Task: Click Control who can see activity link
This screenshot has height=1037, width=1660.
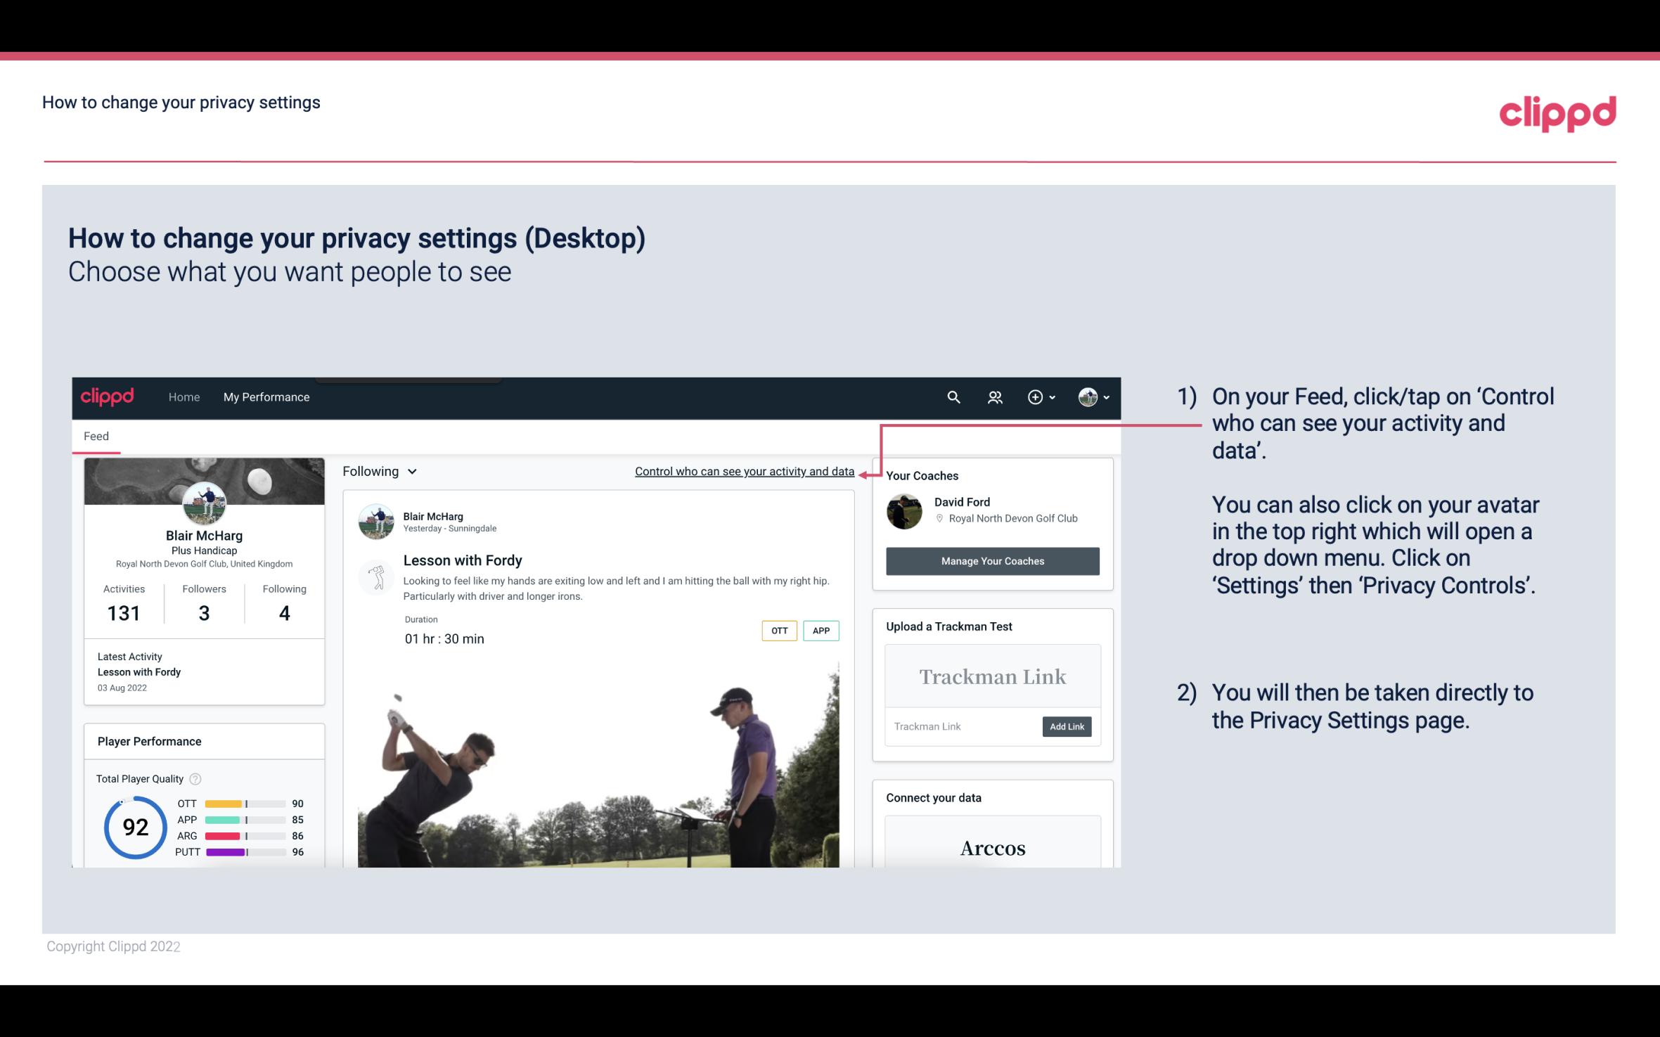Action: coord(744,471)
